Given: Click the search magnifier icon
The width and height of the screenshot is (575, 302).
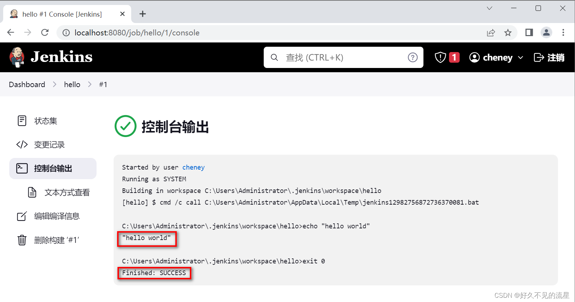Looking at the screenshot, I should click(x=274, y=57).
